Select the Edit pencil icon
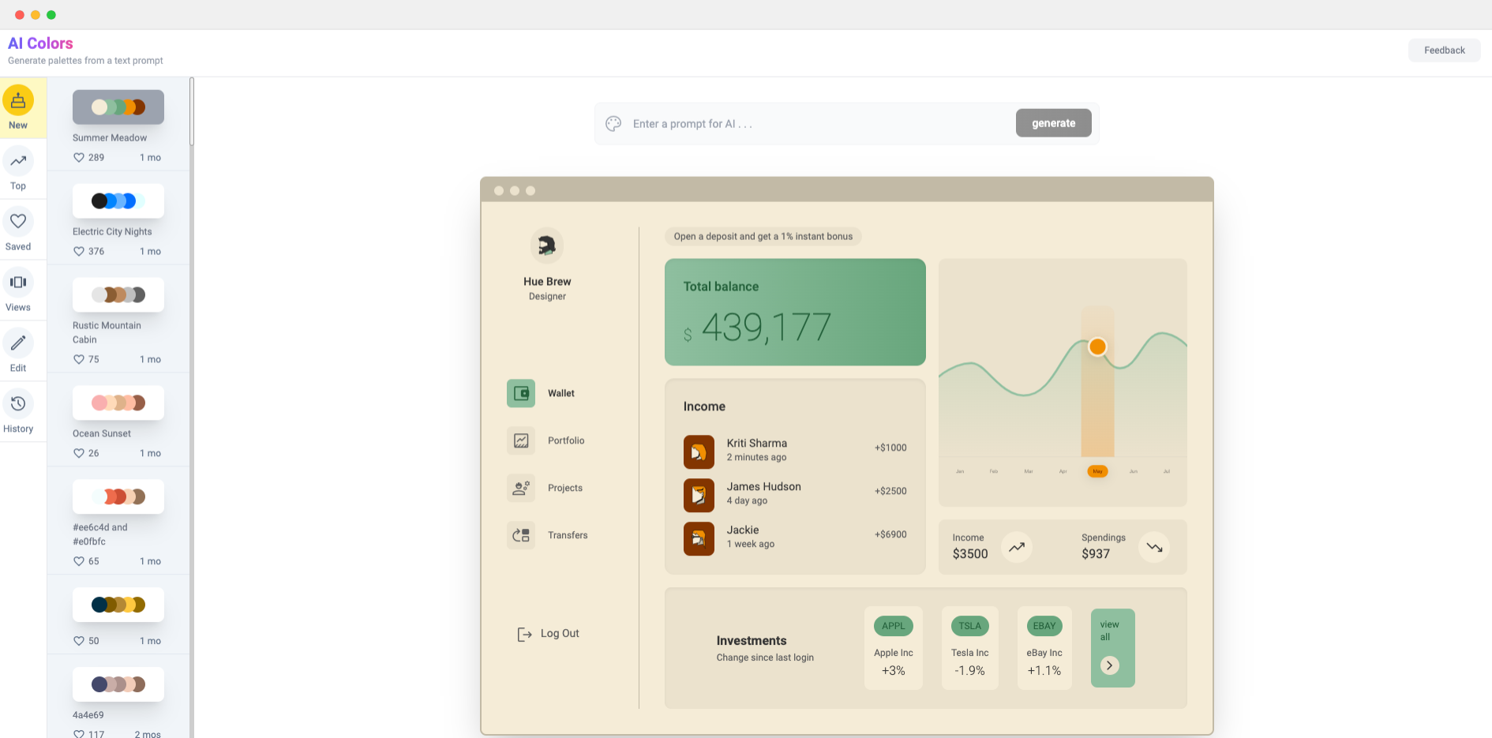Image resolution: width=1492 pixels, height=738 pixels. point(18,343)
